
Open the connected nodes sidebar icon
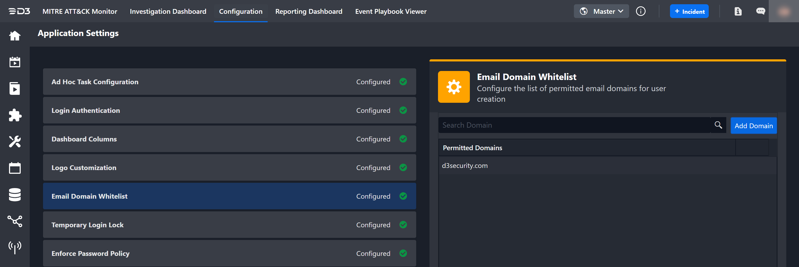(15, 221)
